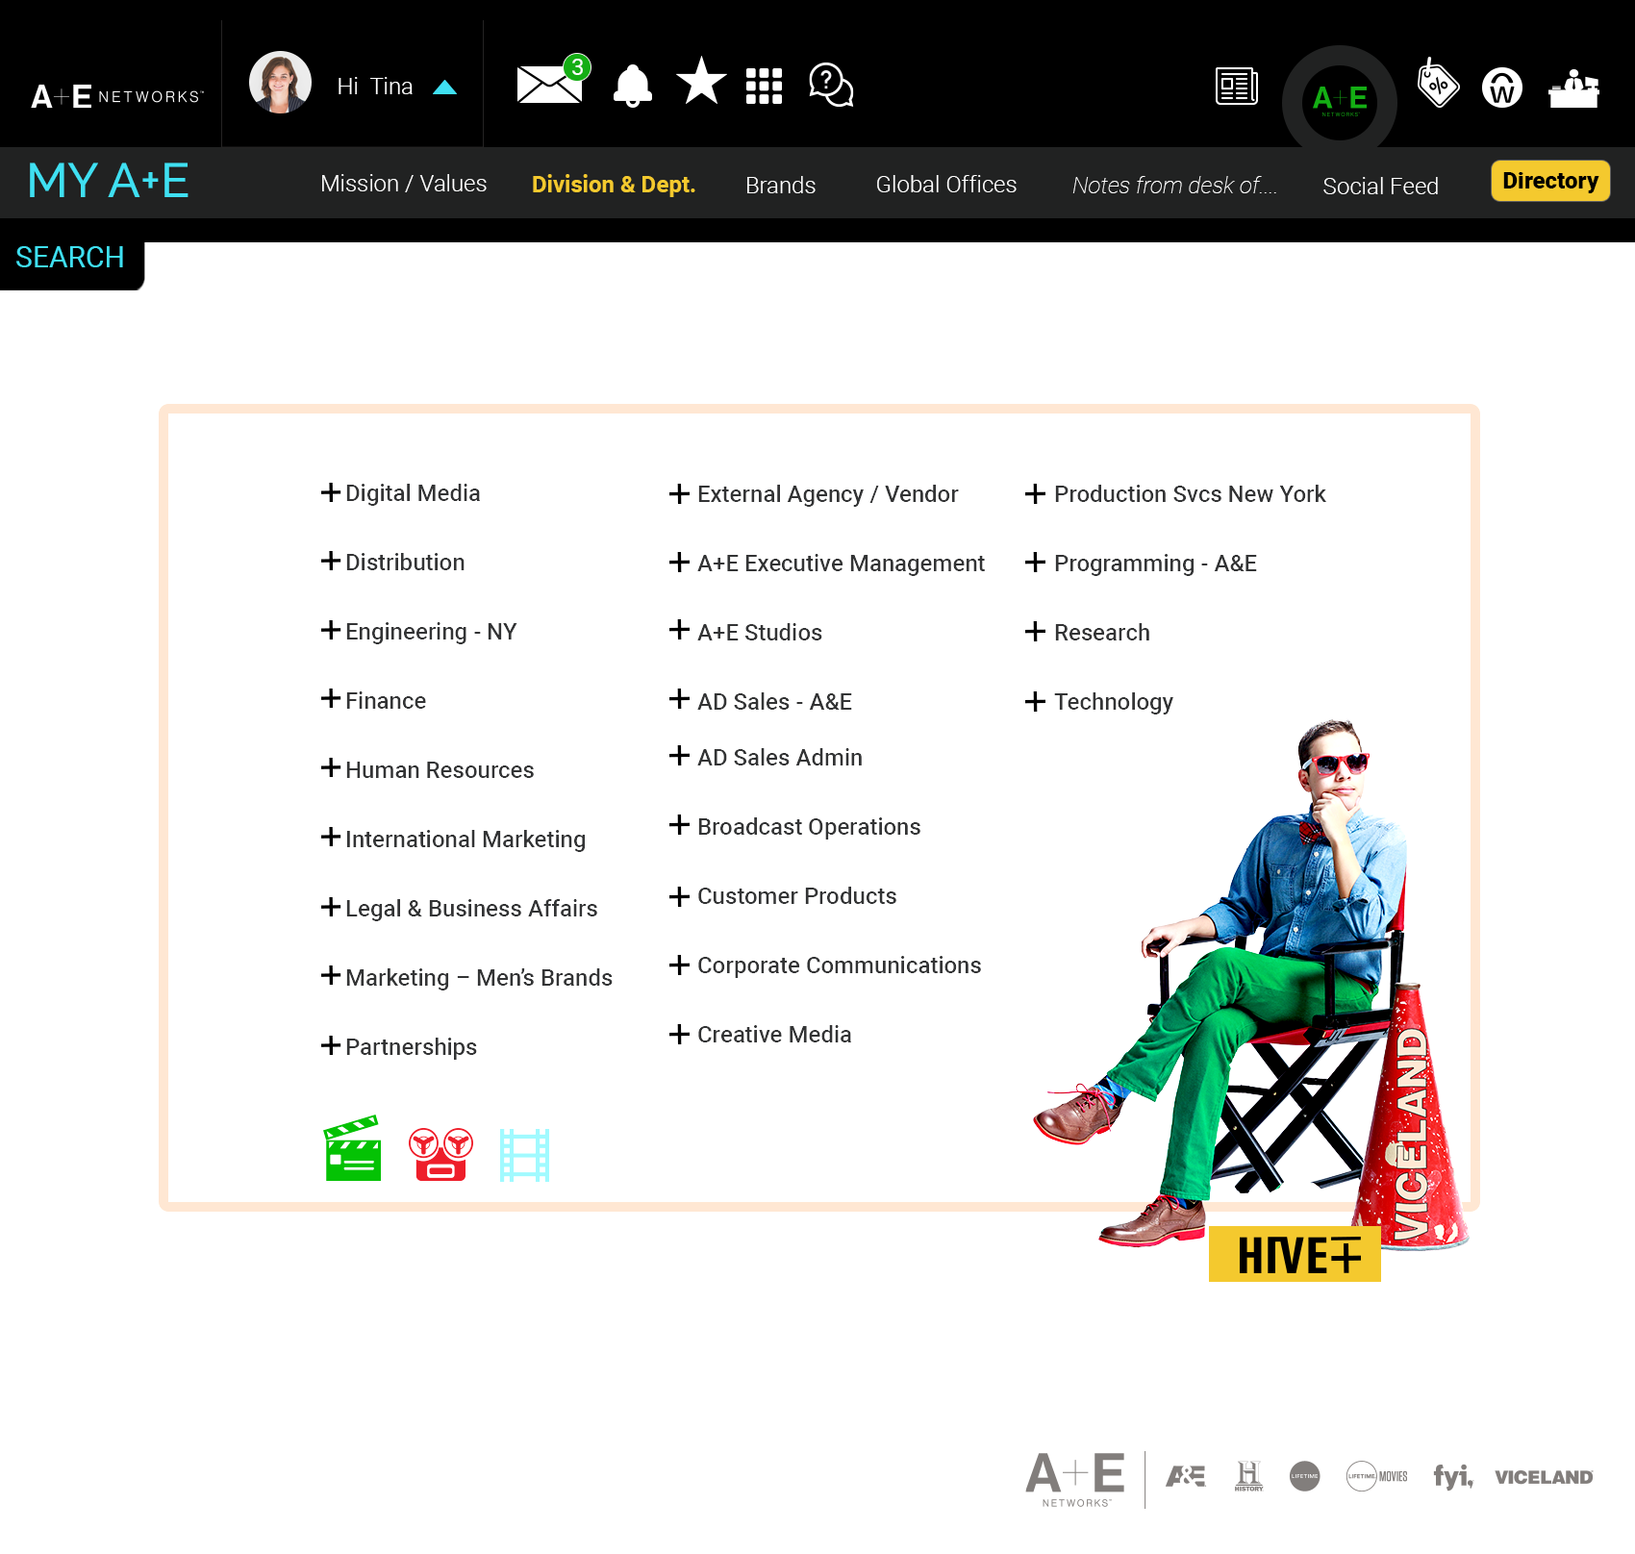Open Notes from desk of... tab
The width and height of the screenshot is (1635, 1554).
1174,186
